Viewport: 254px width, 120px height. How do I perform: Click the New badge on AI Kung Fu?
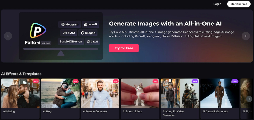195,81
